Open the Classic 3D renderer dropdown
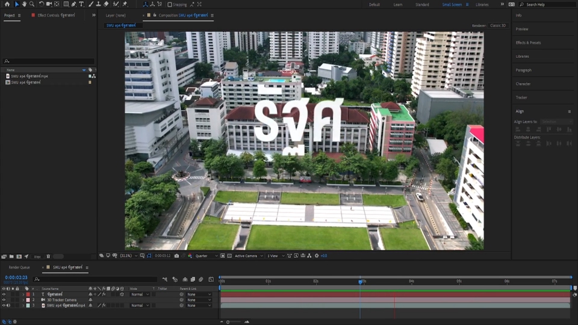Viewport: 578px width, 325px height. (499, 25)
